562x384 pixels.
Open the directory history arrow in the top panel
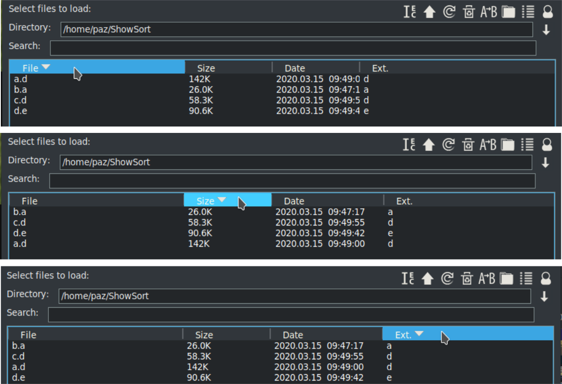(546, 30)
